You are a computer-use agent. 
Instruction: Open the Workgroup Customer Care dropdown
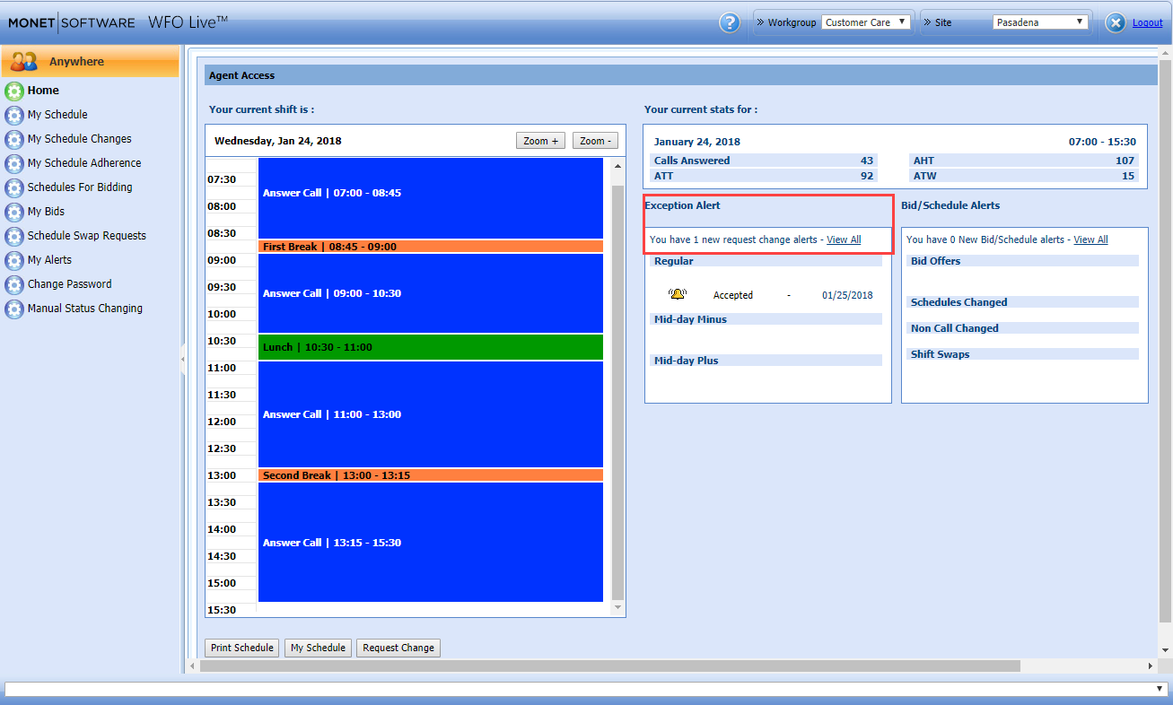pos(866,22)
